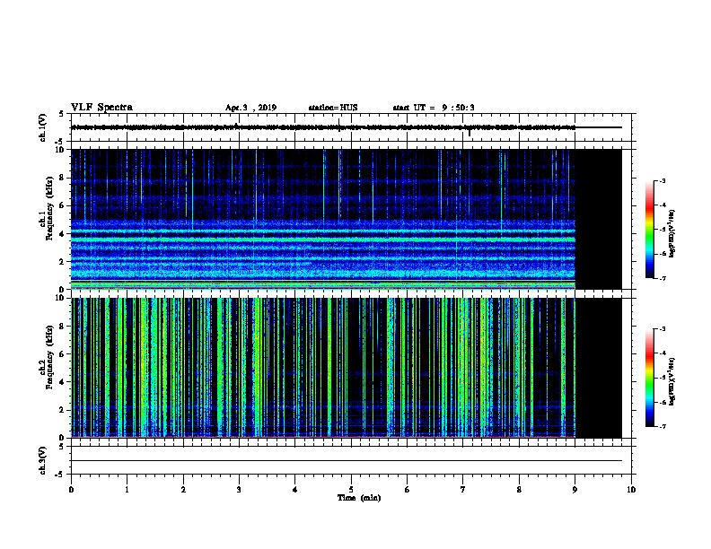This screenshot has width=711, height=549.
Task: Click the ch.2 colorbar "log(PSD)" label
Action: 671,382
